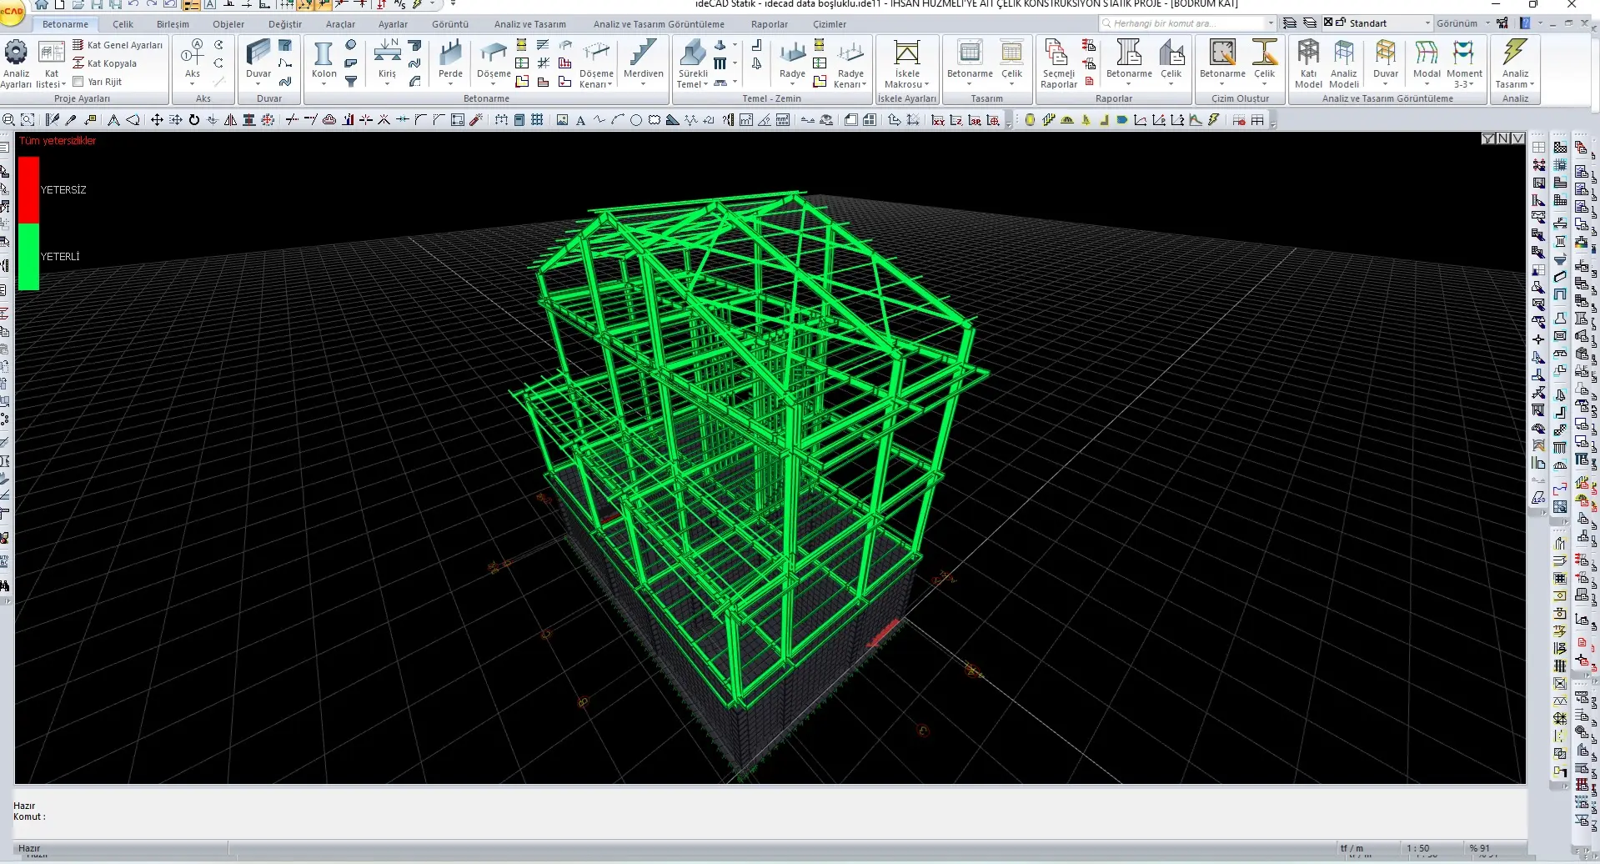Image resolution: width=1600 pixels, height=864 pixels.
Task: Click the red YETERSİZ legend swatch
Action: tap(28, 190)
